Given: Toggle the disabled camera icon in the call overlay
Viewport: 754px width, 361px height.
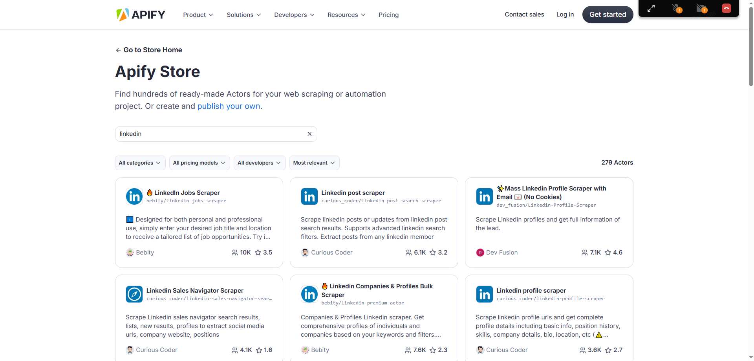Looking at the screenshot, I should coord(701,8).
